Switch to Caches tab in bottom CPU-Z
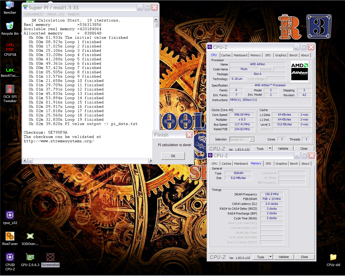This screenshot has width=345, height=276. (x=226, y=164)
